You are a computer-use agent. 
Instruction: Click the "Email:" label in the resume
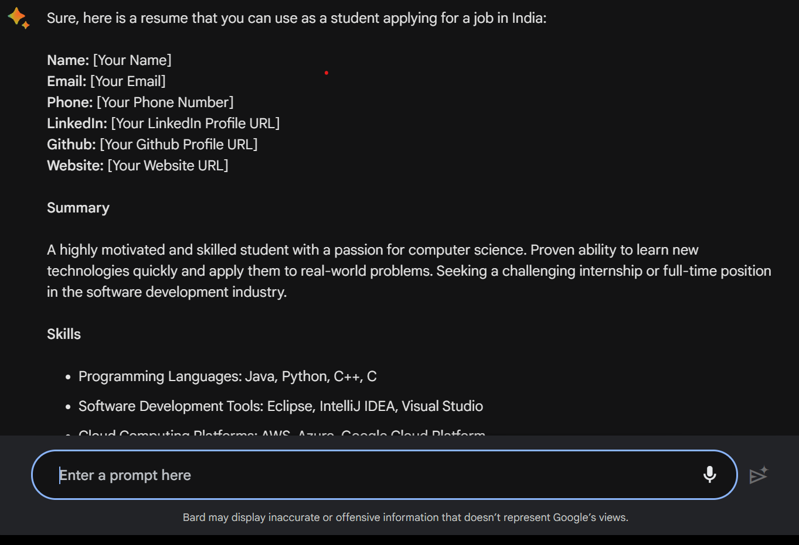[67, 81]
